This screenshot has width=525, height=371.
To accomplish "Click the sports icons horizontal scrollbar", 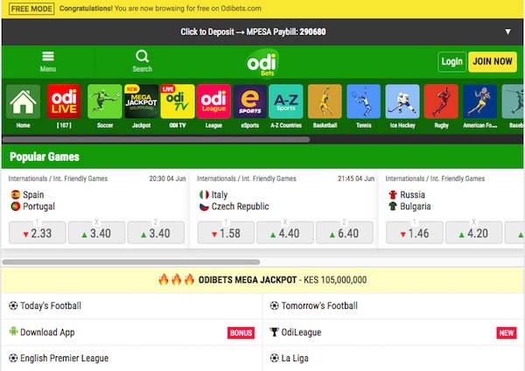I will [156, 139].
